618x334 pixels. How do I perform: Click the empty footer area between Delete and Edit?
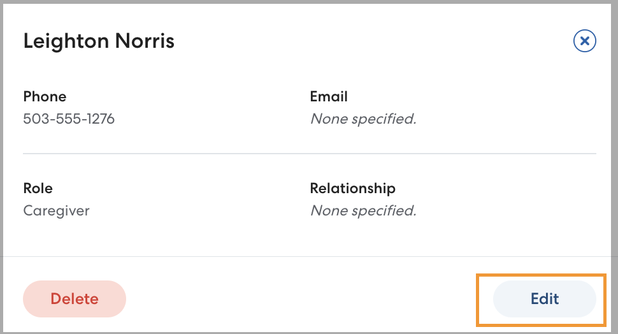click(309, 299)
